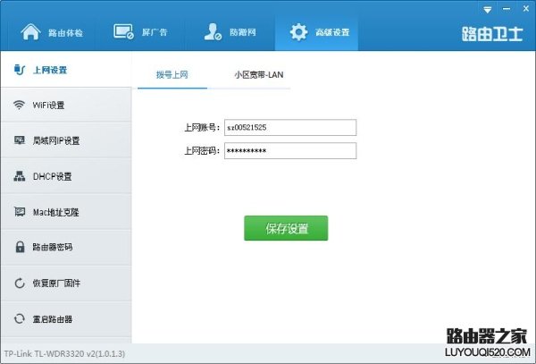Open WiFi设置 in the sidebar
Image resolution: width=536 pixels, height=364 pixels.
(66, 105)
